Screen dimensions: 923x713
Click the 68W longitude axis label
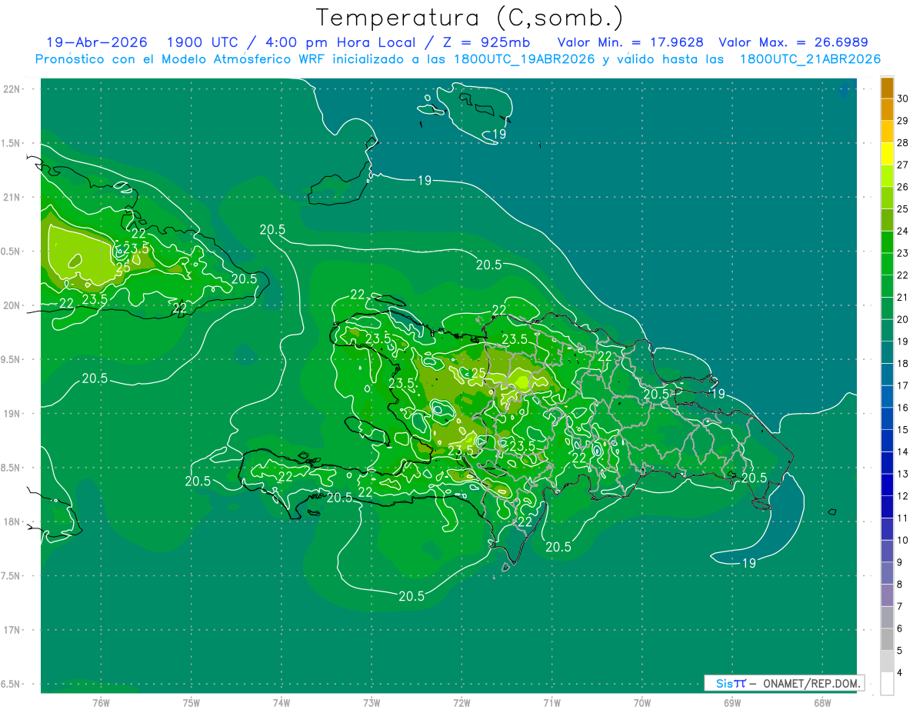821,703
